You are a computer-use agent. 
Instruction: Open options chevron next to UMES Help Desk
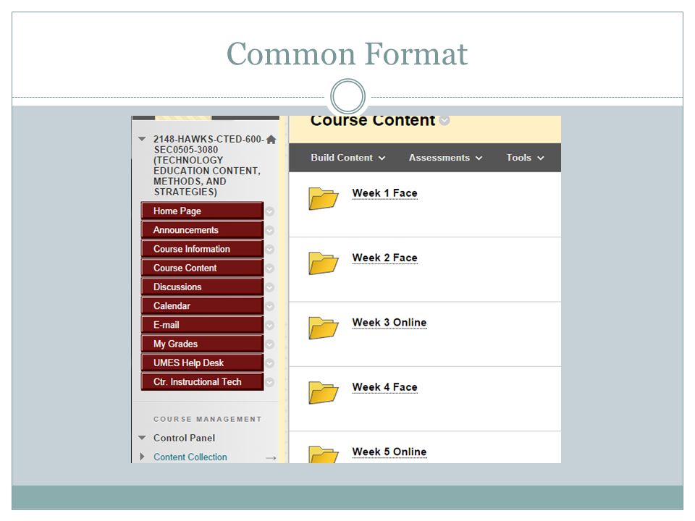[269, 363]
